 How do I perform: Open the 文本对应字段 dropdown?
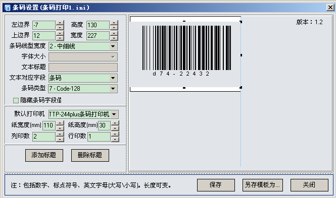click(x=113, y=78)
